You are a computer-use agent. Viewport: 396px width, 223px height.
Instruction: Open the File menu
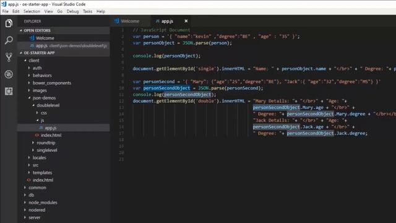point(6,11)
